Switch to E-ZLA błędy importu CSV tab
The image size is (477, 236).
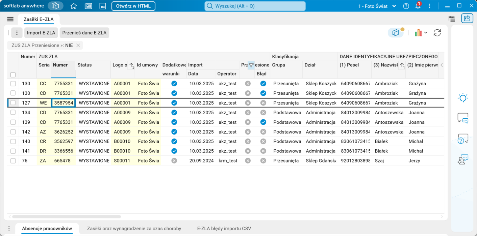[x=224, y=229]
